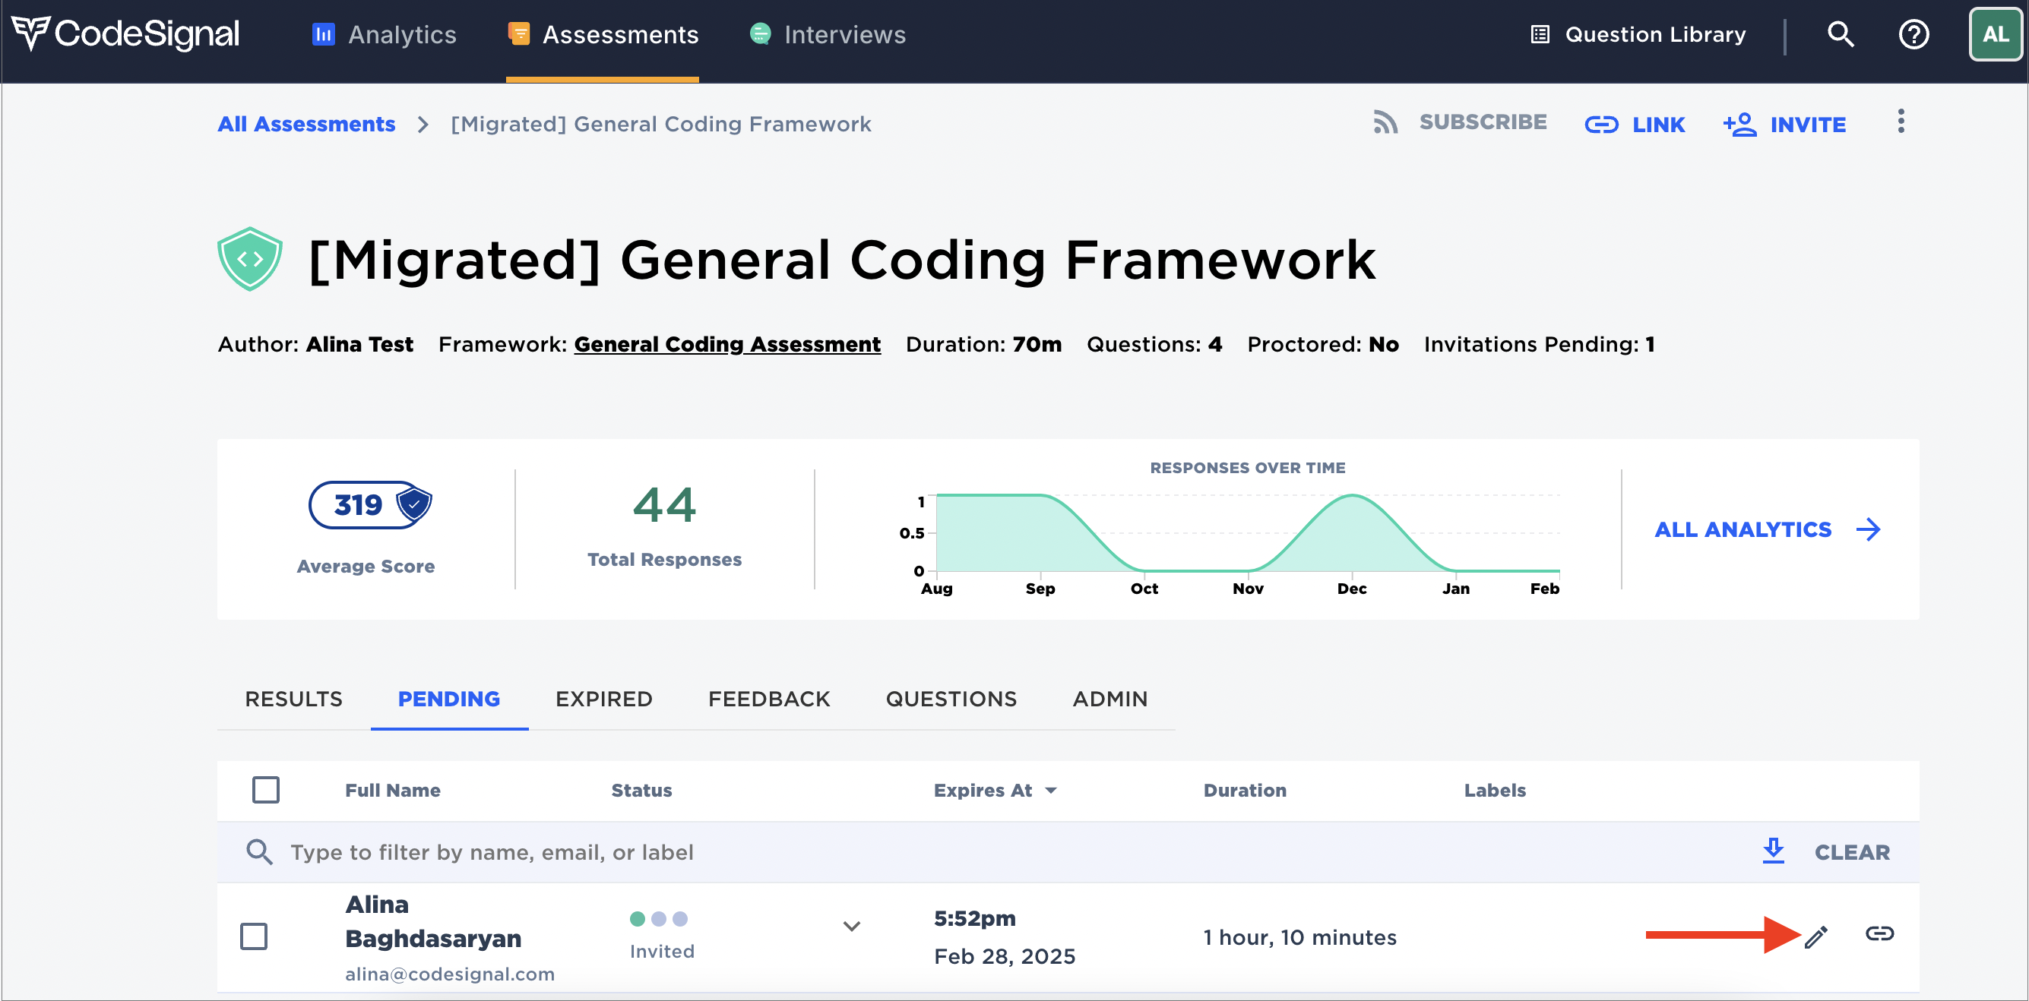Image resolution: width=2029 pixels, height=1001 pixels.
Task: Click the 319 average score badge
Action: click(370, 504)
